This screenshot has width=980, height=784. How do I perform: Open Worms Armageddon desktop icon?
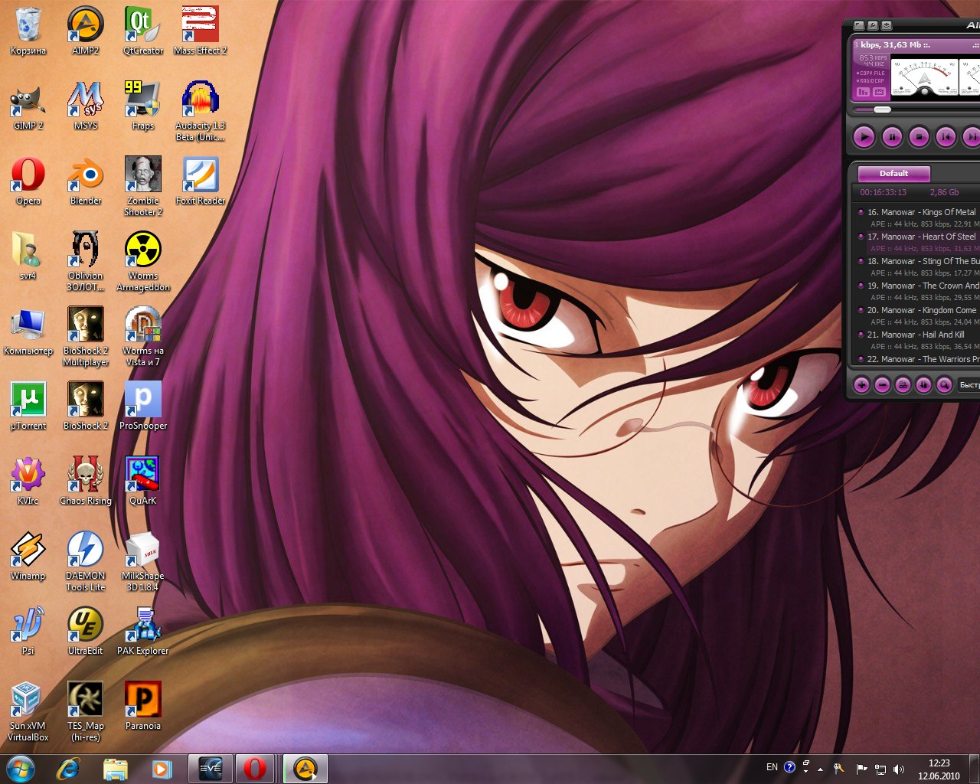143,261
